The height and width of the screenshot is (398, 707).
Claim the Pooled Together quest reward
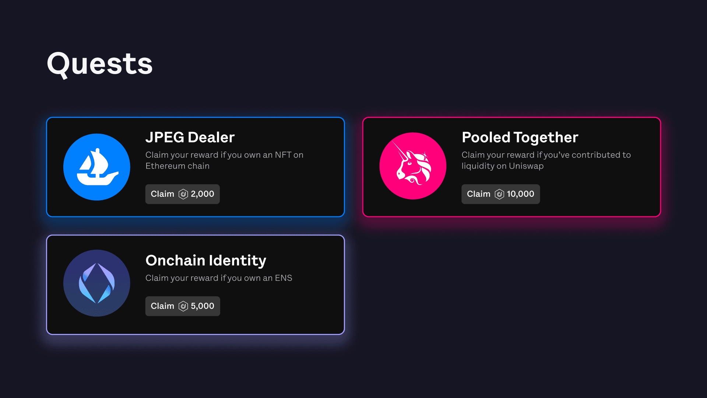click(500, 194)
